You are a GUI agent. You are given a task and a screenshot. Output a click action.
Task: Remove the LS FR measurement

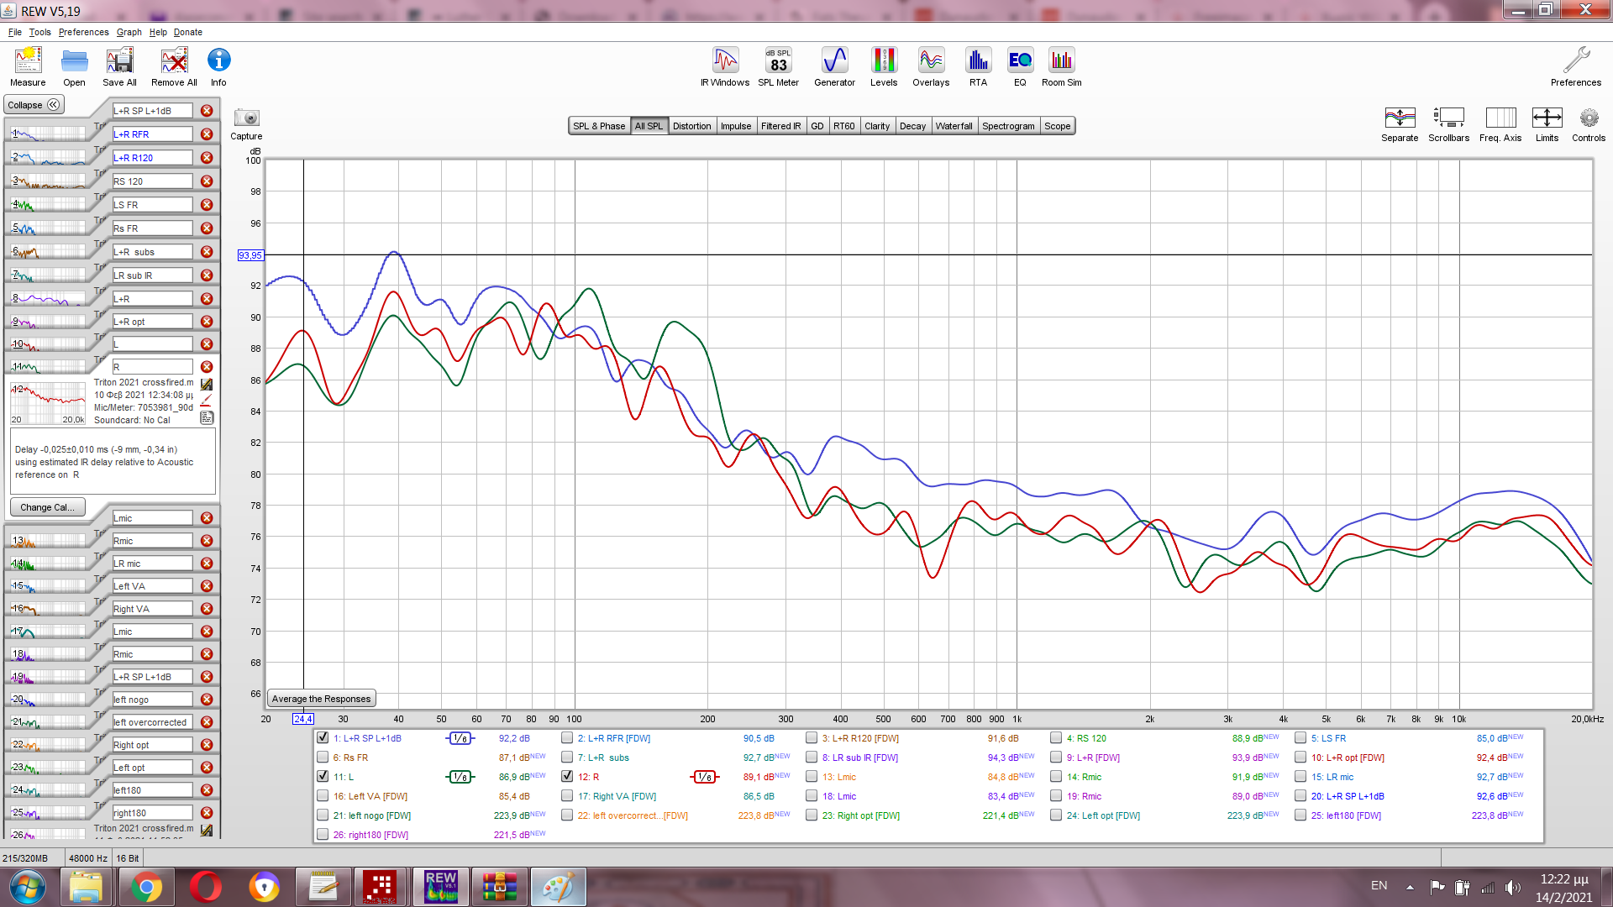(207, 205)
